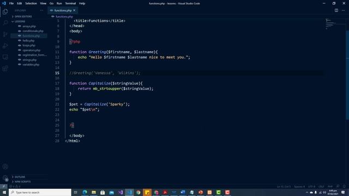Click PHP language mode status item
349x196 pixels.
click(x=330, y=186)
